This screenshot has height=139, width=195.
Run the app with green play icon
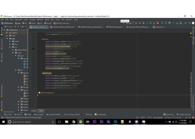pyautogui.click(x=136, y=23)
